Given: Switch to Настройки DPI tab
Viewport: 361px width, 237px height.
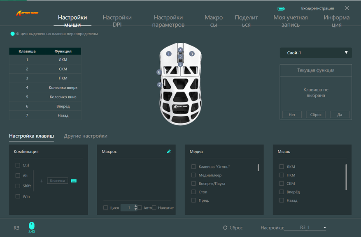Looking at the screenshot, I should coord(117,21).
